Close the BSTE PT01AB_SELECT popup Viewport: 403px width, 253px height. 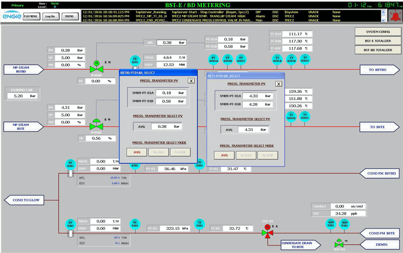[279, 84]
